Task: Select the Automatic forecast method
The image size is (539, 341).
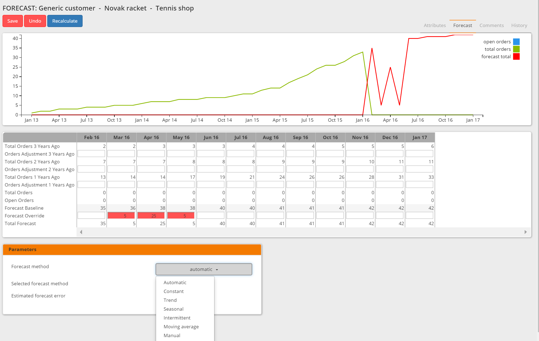Action: pos(175,282)
